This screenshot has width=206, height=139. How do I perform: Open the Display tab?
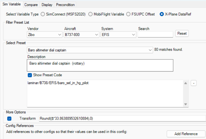47,5
